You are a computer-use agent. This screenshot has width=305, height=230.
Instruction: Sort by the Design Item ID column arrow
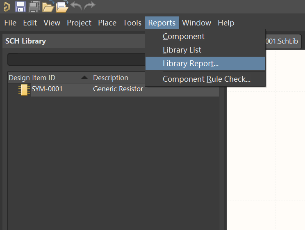[84, 78]
